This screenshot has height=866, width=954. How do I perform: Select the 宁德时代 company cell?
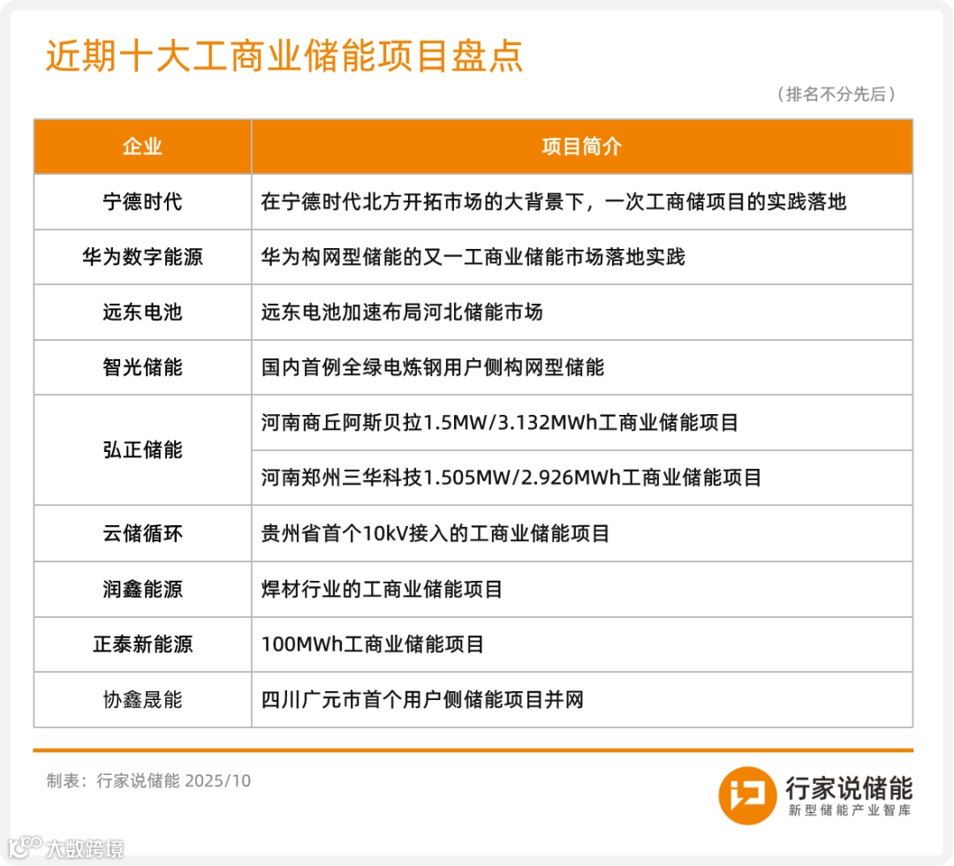[142, 202]
